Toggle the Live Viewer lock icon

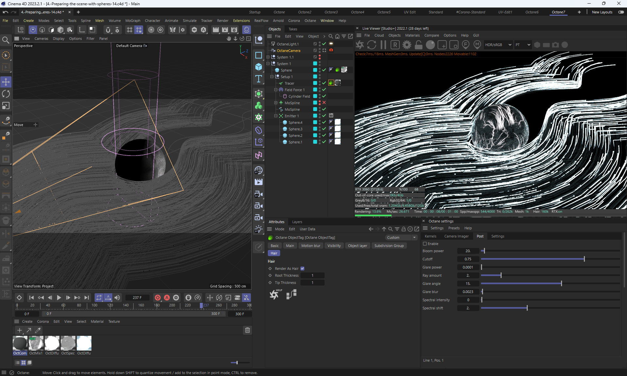pos(418,45)
